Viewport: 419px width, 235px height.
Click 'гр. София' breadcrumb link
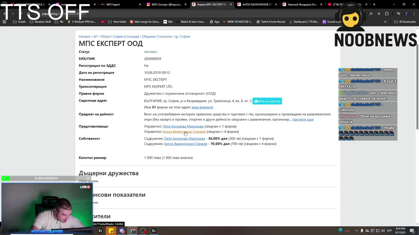point(182,37)
